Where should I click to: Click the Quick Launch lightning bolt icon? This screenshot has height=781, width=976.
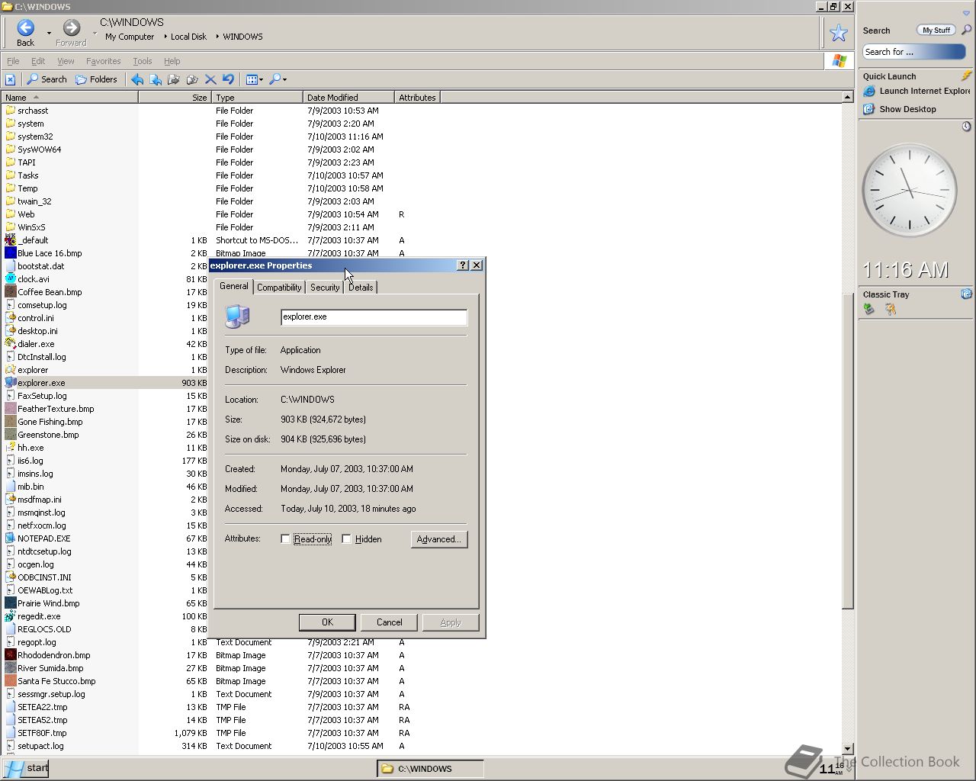coord(966,76)
